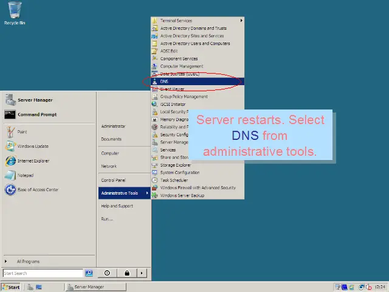
Task: Open the Recycle Bin desktop icon
Action: [15, 13]
